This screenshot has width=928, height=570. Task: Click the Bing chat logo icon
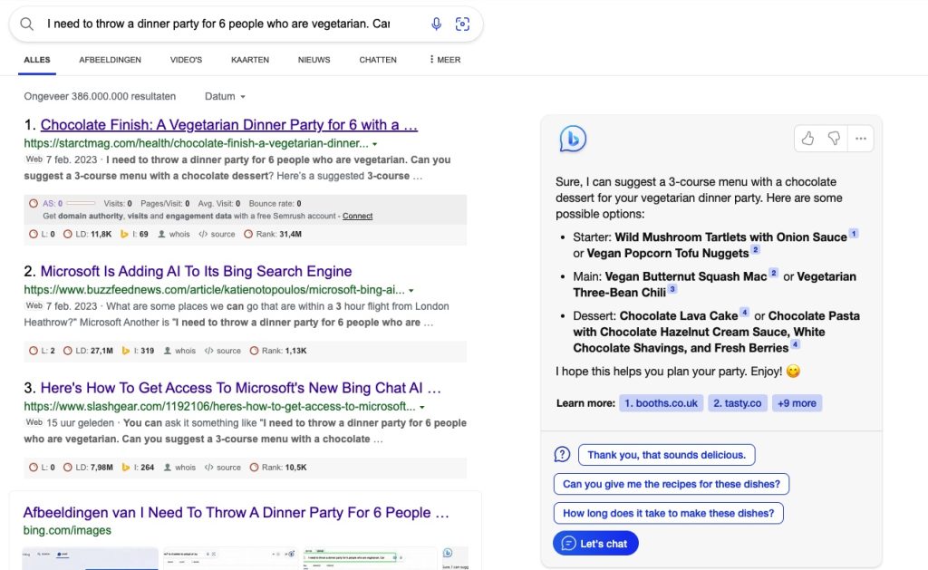[x=573, y=139]
